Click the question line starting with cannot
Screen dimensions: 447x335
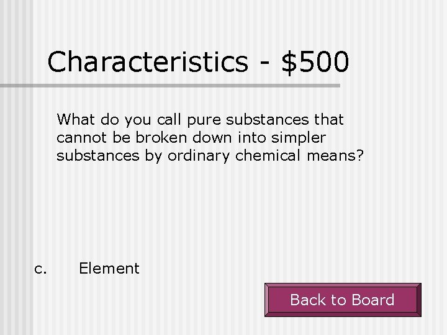coord(191,138)
